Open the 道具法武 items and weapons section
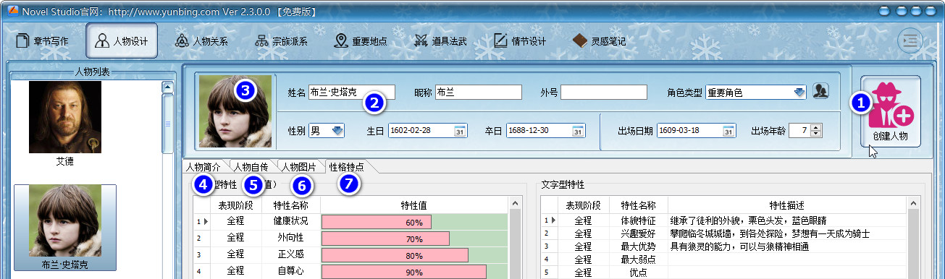 point(440,40)
